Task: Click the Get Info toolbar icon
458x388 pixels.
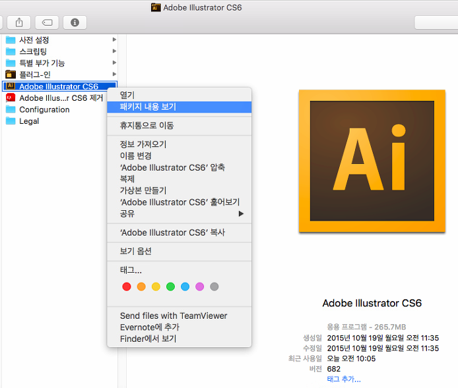Action: 75,22
